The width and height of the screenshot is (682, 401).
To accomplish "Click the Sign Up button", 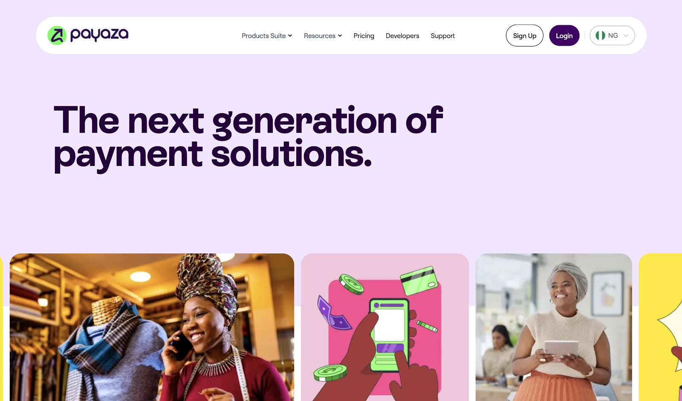I will pos(525,35).
